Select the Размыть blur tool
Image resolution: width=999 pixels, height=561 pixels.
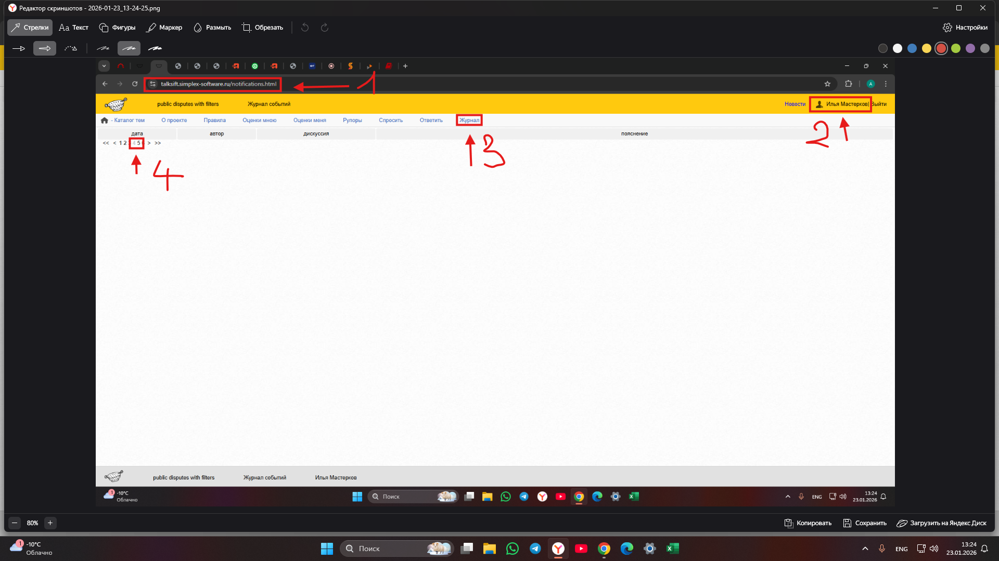[x=212, y=28]
